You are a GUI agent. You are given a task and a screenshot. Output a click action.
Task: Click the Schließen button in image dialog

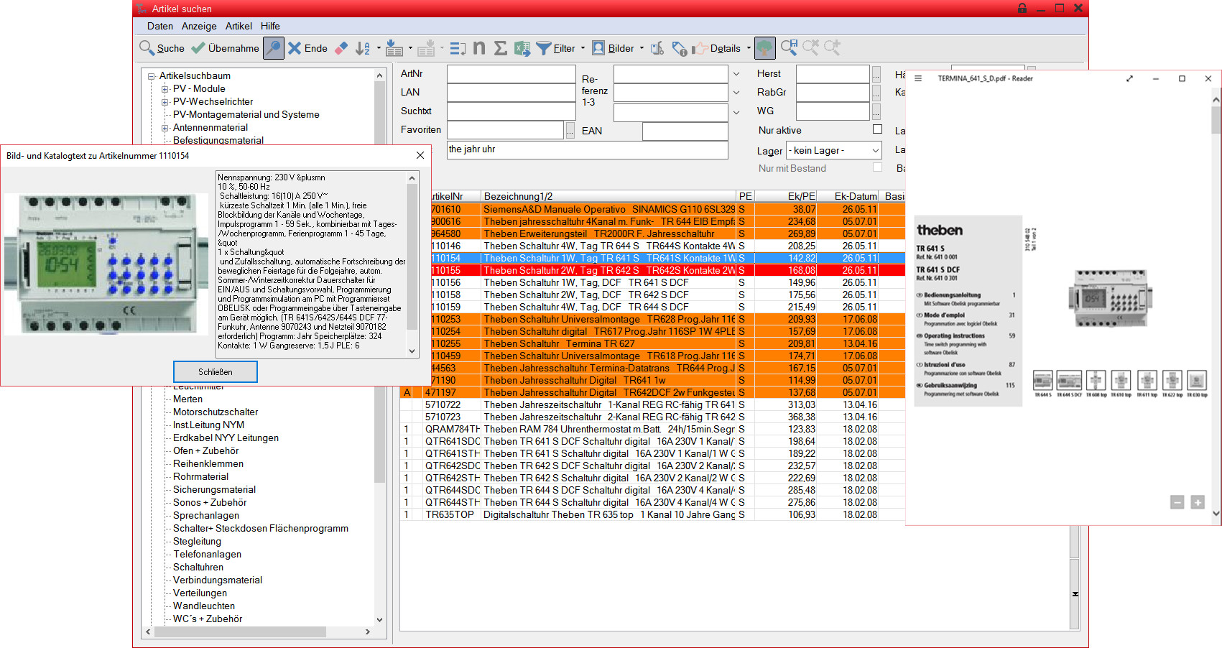216,371
